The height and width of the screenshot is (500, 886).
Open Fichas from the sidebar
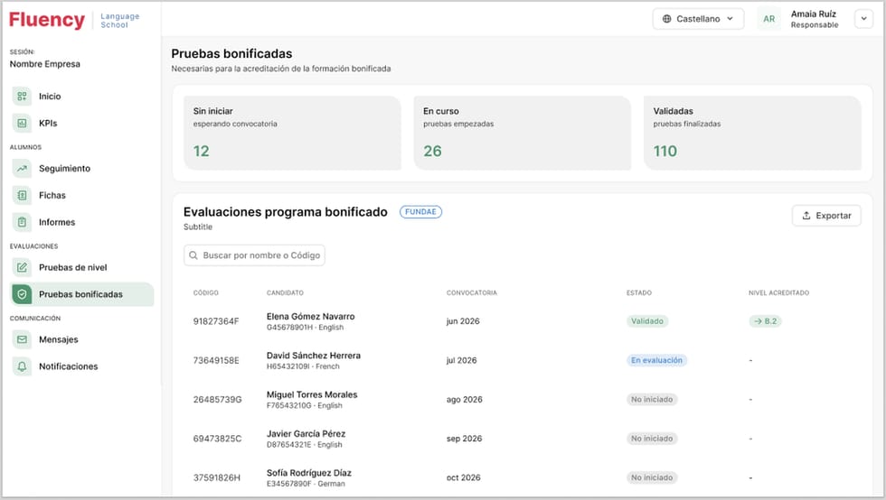coord(82,195)
